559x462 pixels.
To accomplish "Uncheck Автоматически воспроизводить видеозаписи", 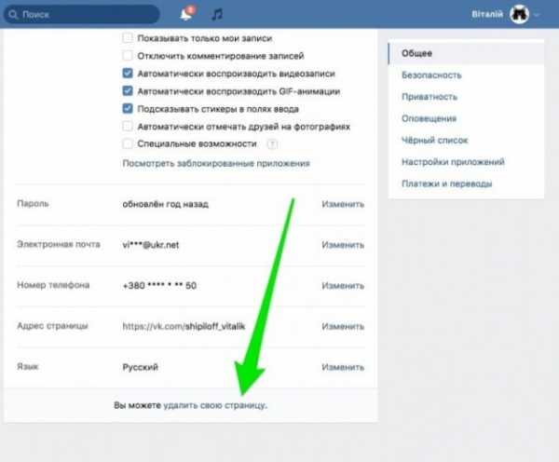I will coord(128,73).
